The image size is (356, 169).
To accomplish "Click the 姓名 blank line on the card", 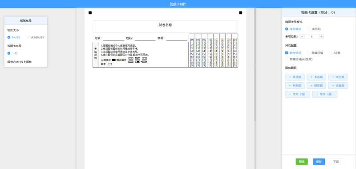I will 145,39.
